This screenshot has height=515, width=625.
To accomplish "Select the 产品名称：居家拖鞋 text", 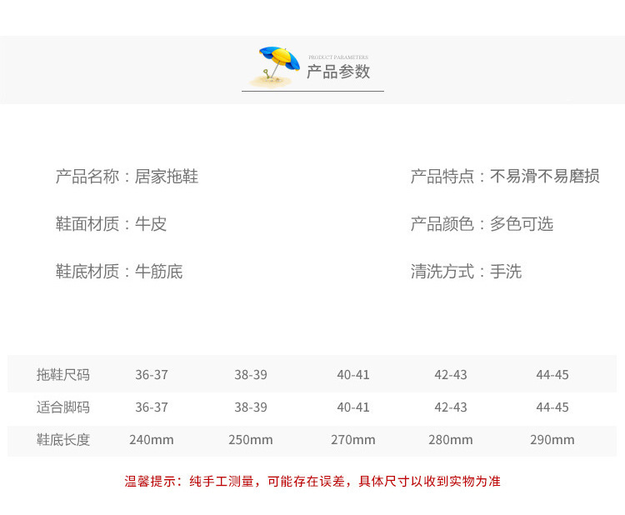I will point(127,176).
